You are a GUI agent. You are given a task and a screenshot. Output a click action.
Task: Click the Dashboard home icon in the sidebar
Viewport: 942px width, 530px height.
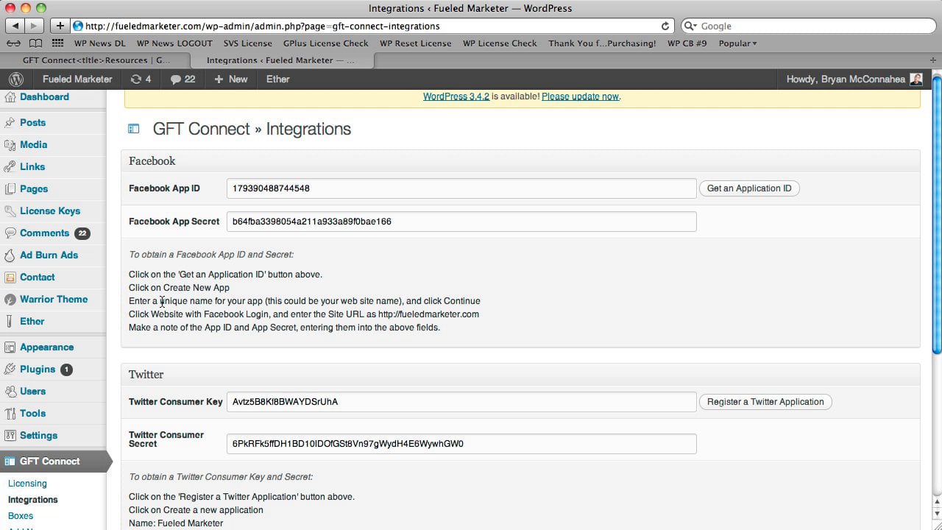click(10, 97)
